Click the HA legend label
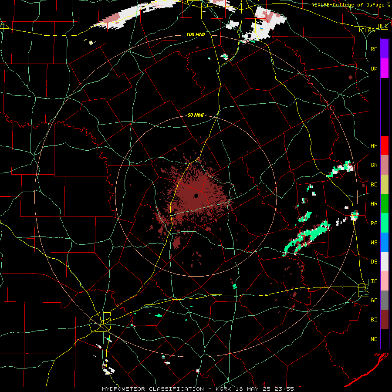Viewport: 392px width, 392px height. (x=374, y=146)
